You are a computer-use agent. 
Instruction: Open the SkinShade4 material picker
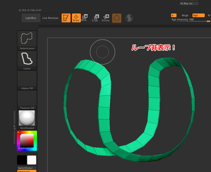(27, 119)
